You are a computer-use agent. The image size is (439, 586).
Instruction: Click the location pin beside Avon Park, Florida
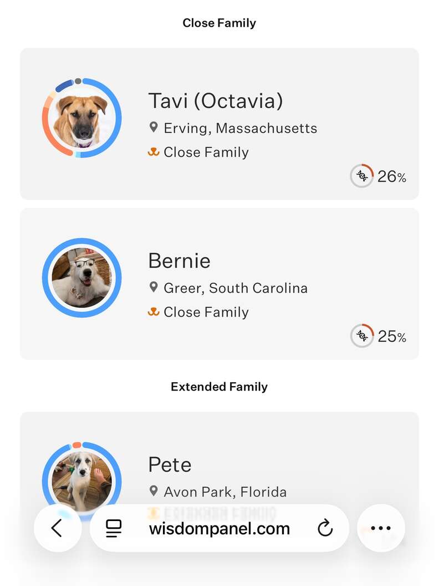pos(154,492)
